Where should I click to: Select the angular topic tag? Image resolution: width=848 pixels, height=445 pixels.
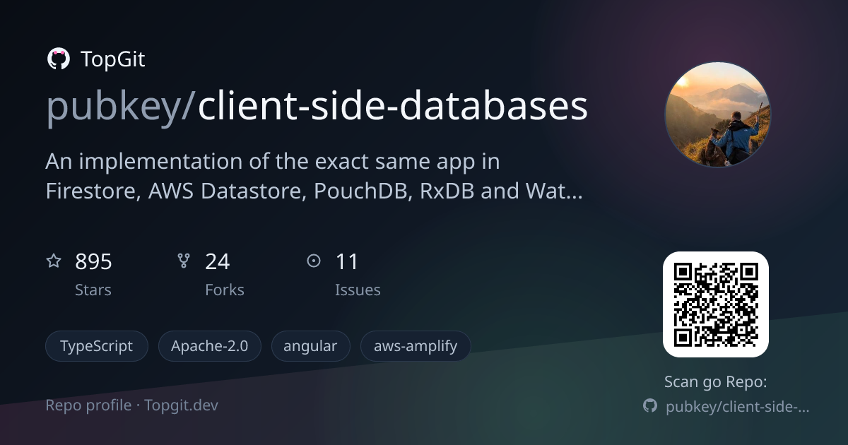[x=311, y=347]
